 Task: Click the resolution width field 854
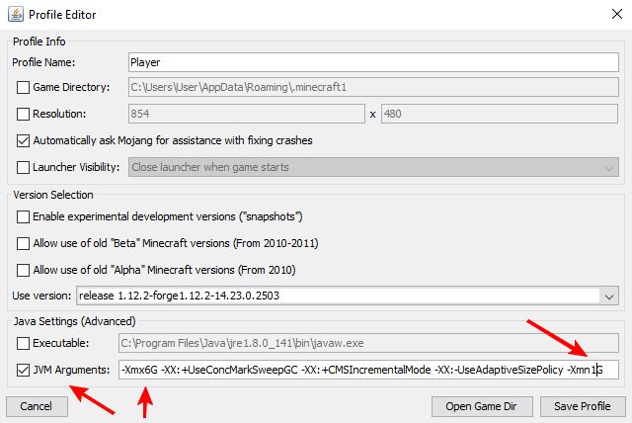(247, 115)
